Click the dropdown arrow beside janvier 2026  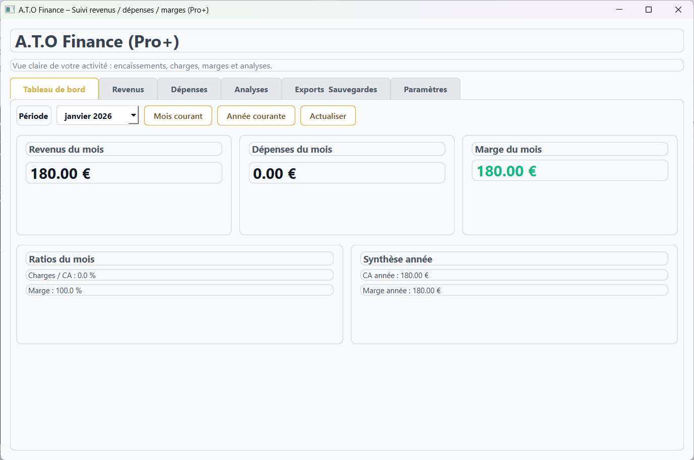coord(133,115)
